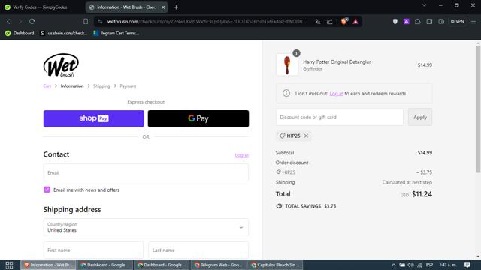Click the volume icon in system tray
Screen dimensions: 481x270
click(x=411, y=265)
